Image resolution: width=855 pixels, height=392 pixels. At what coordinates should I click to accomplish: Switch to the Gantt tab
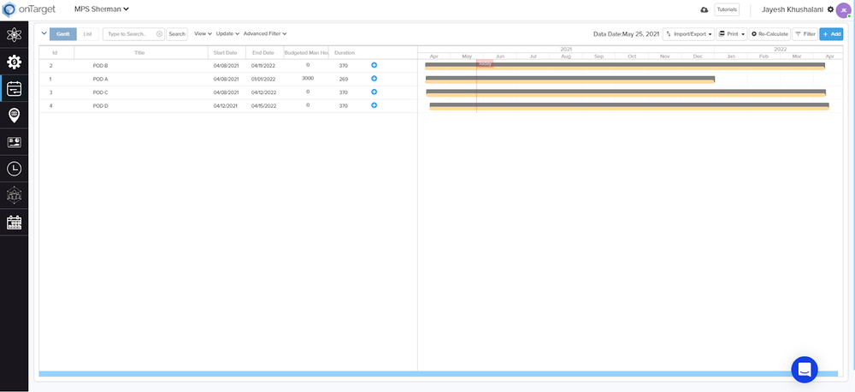(x=62, y=34)
